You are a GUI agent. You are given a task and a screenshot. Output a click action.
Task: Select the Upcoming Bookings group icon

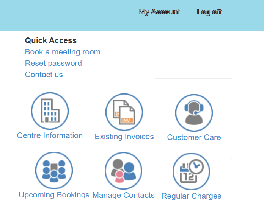pyautogui.click(x=54, y=171)
